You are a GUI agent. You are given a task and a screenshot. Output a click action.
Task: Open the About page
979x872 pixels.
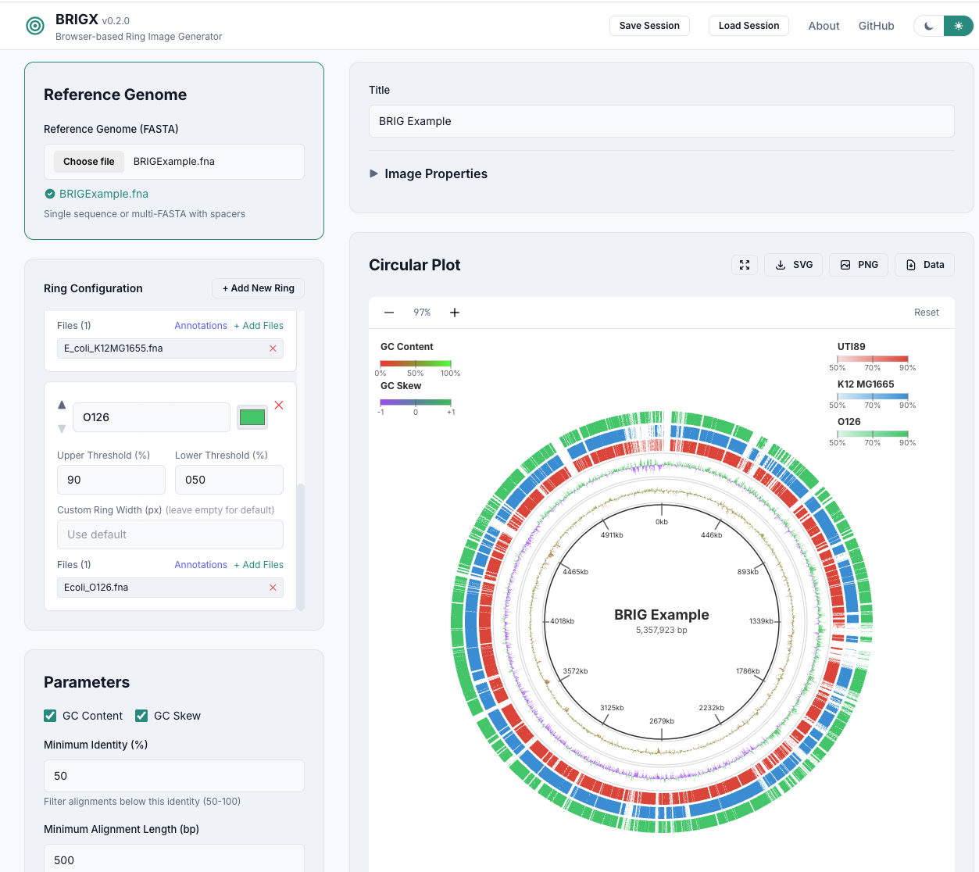pyautogui.click(x=824, y=26)
